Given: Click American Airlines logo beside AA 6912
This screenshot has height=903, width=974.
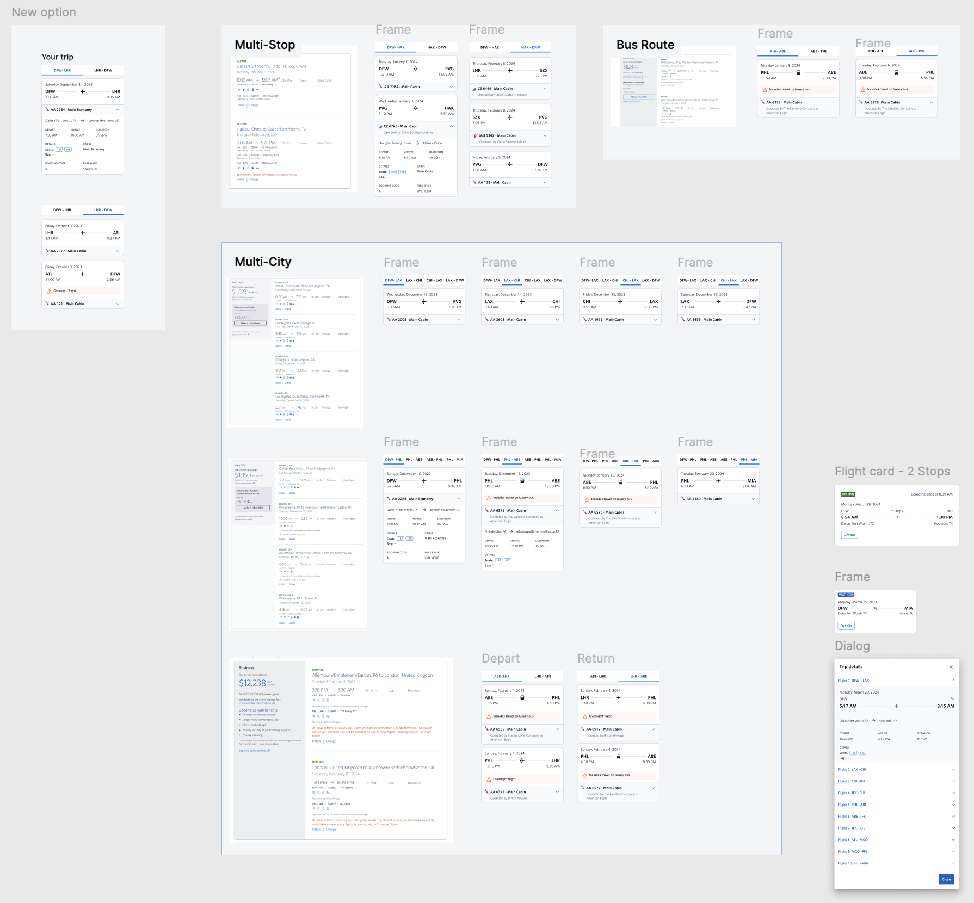Looking at the screenshot, I should [582, 729].
